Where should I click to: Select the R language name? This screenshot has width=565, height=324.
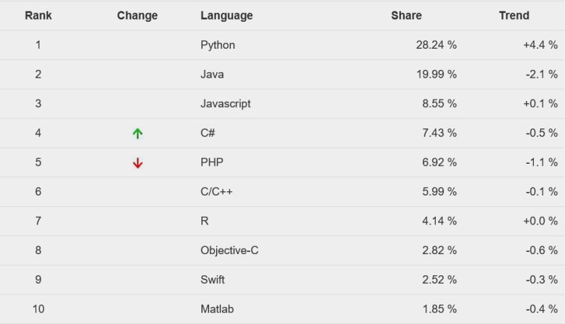click(204, 221)
